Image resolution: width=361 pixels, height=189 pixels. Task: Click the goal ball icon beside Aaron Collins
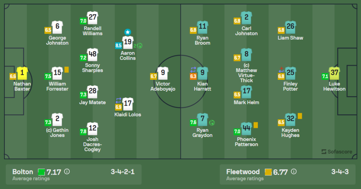click(x=140, y=46)
